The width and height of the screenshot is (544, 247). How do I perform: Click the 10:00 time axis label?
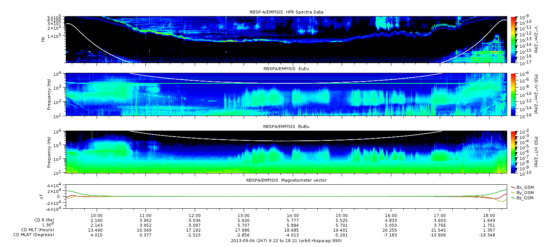coord(97,214)
